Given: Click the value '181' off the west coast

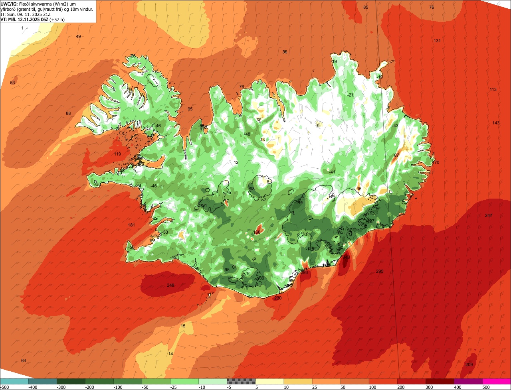Looking at the screenshot, I should [x=131, y=225].
